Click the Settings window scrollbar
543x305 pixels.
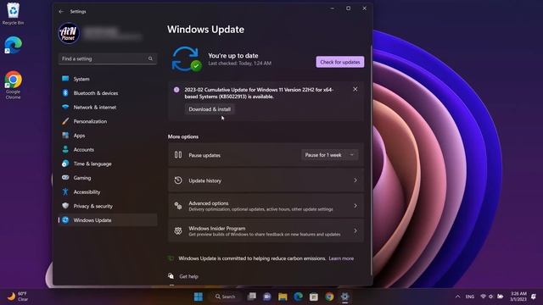pos(372,159)
